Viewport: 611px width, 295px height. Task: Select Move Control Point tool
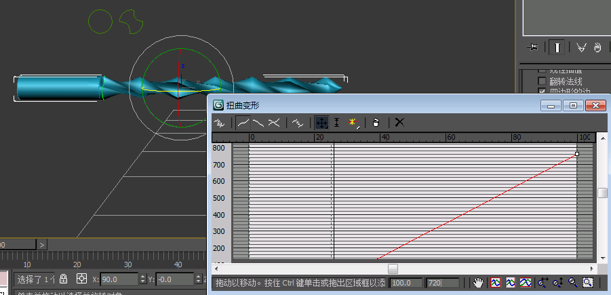pos(321,123)
